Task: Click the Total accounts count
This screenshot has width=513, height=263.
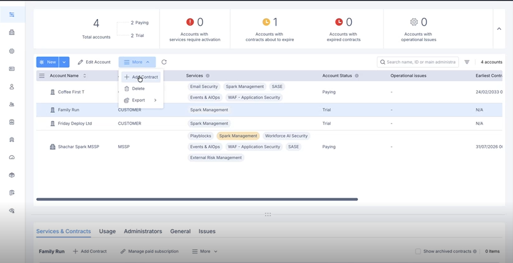Action: 96,23
